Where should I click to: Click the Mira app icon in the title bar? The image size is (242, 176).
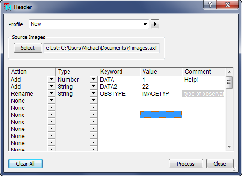tap(8, 7)
